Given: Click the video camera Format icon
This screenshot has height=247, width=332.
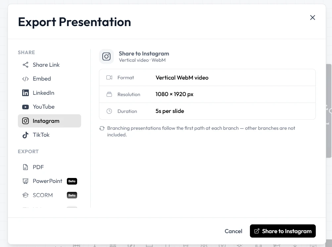Looking at the screenshot, I should tap(109, 78).
